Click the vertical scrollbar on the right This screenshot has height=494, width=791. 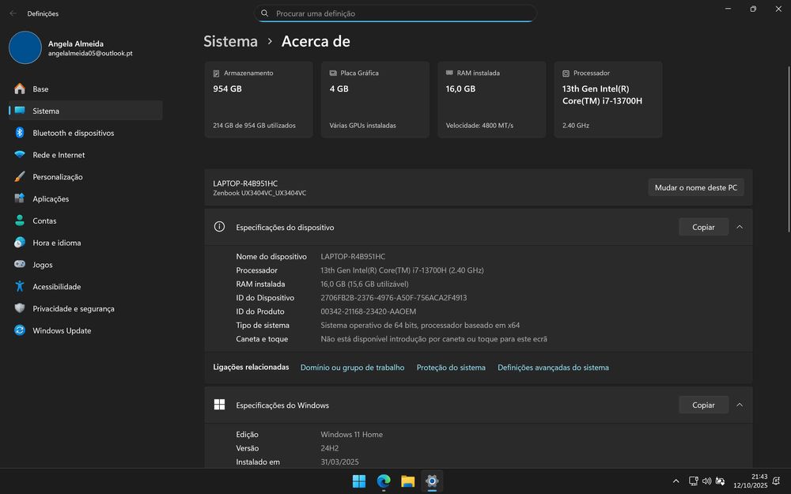(x=789, y=149)
